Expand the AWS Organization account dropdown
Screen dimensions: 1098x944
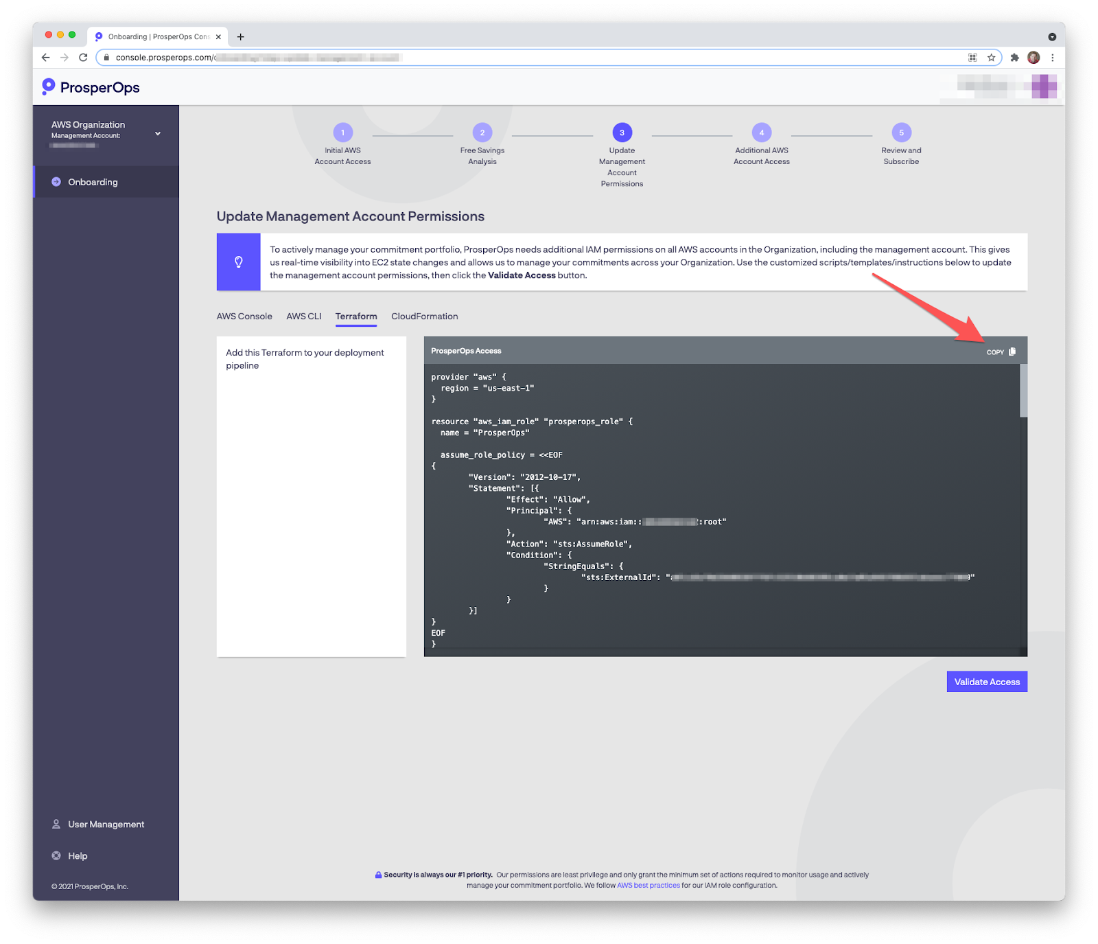158,133
